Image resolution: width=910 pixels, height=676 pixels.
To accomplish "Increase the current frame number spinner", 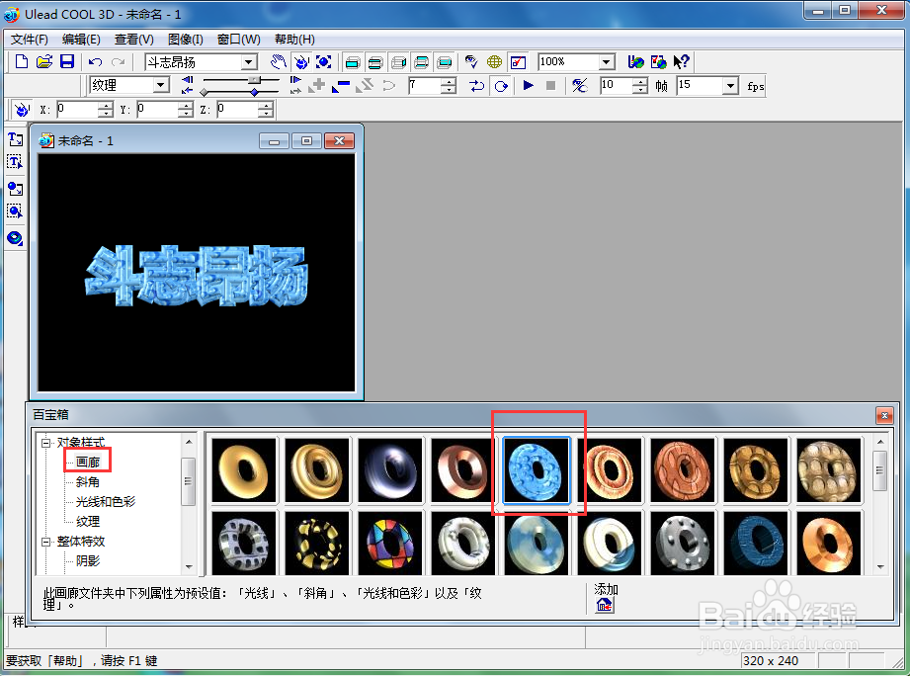I will point(448,82).
